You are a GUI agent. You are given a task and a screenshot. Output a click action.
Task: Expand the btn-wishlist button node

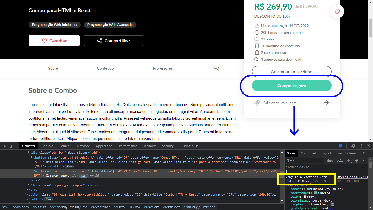coord(25,194)
